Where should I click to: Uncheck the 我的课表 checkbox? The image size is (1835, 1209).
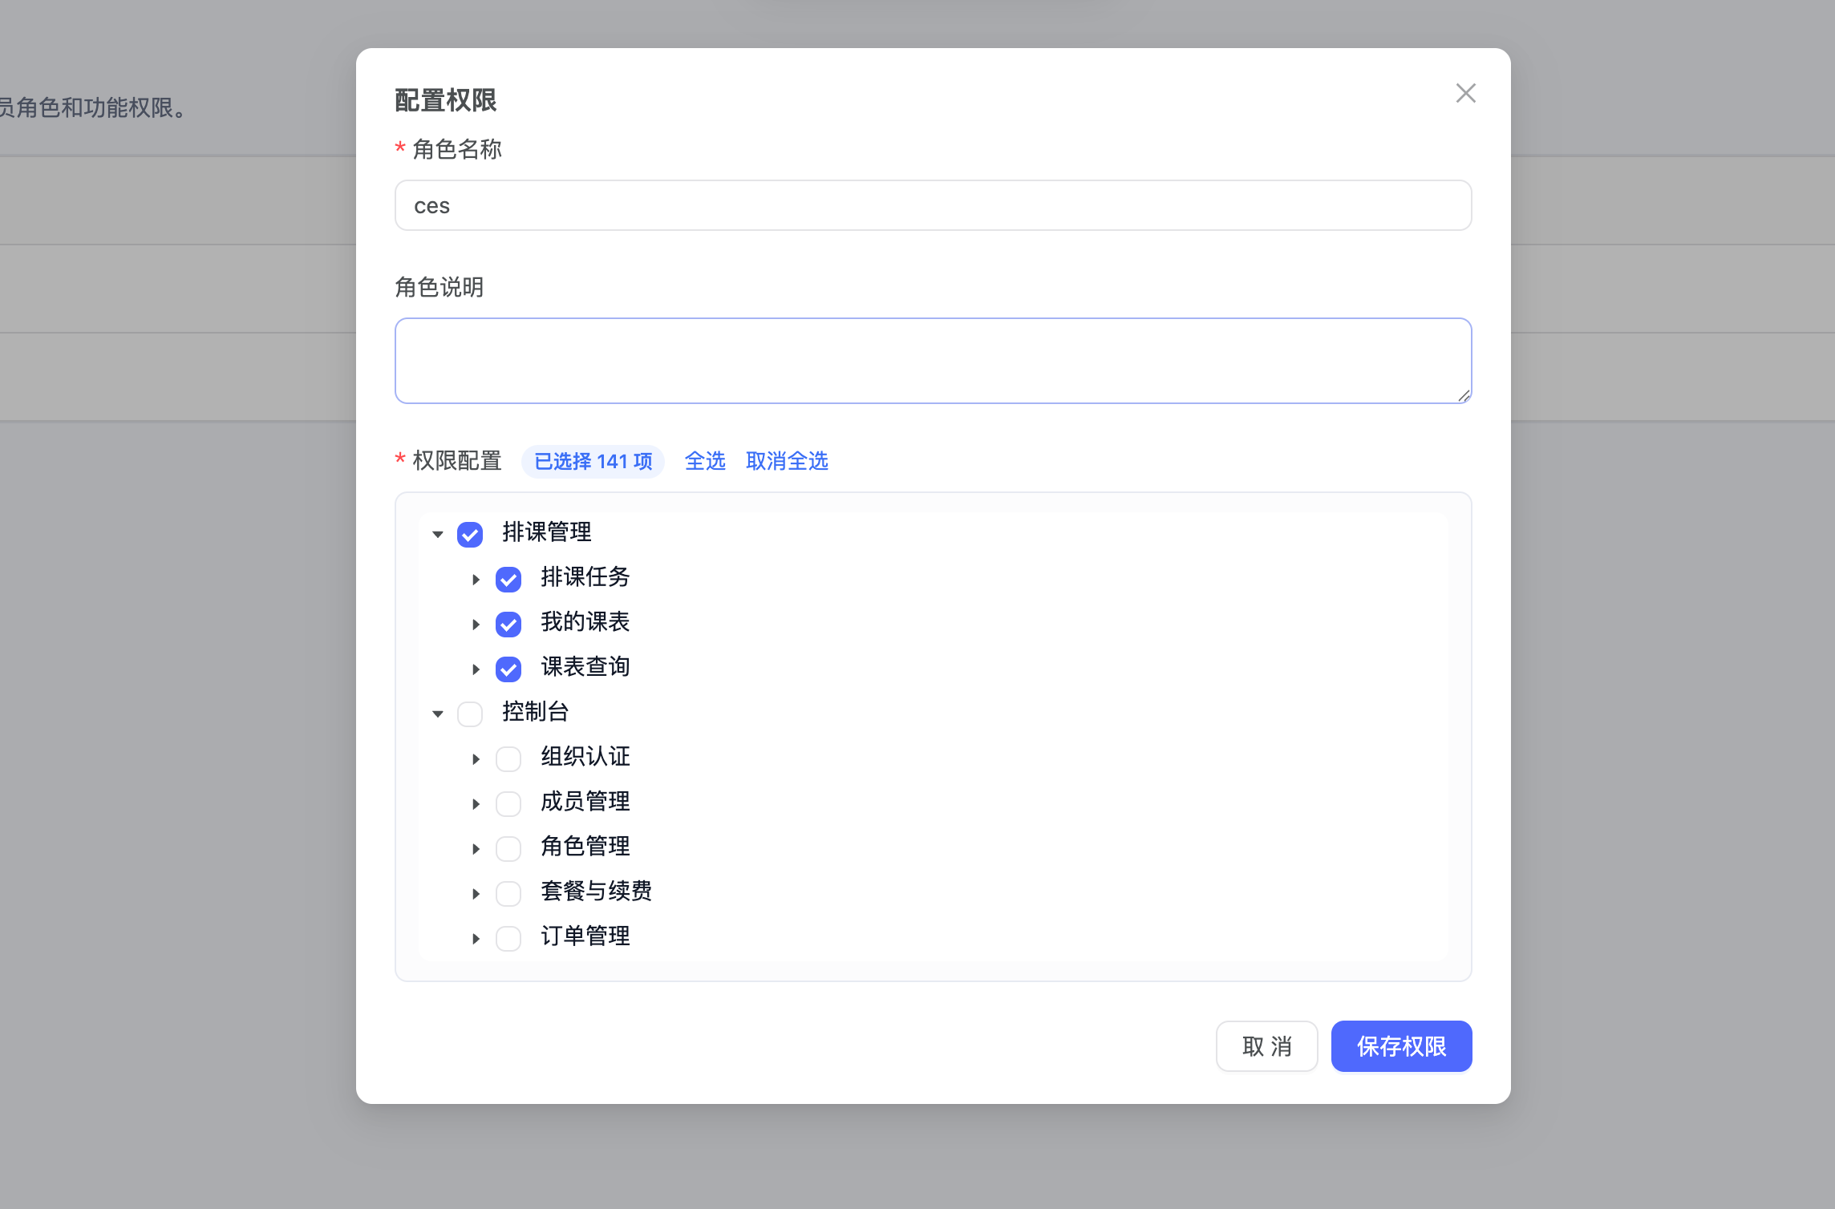508,624
